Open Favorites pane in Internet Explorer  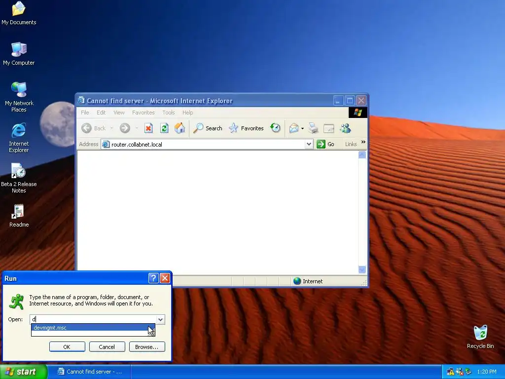point(246,128)
